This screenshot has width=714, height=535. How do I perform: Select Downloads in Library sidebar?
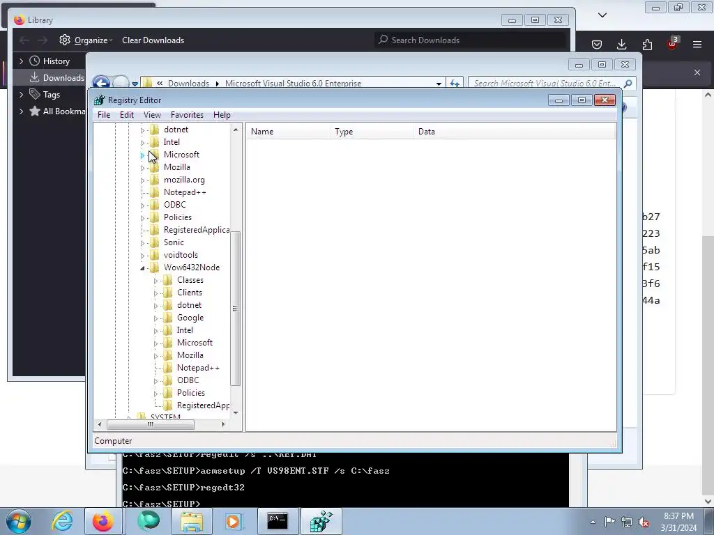(57, 78)
